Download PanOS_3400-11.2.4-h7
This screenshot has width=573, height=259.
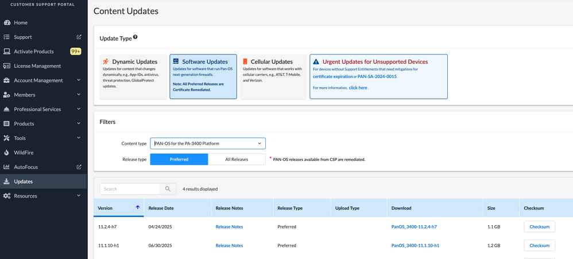[x=414, y=227]
